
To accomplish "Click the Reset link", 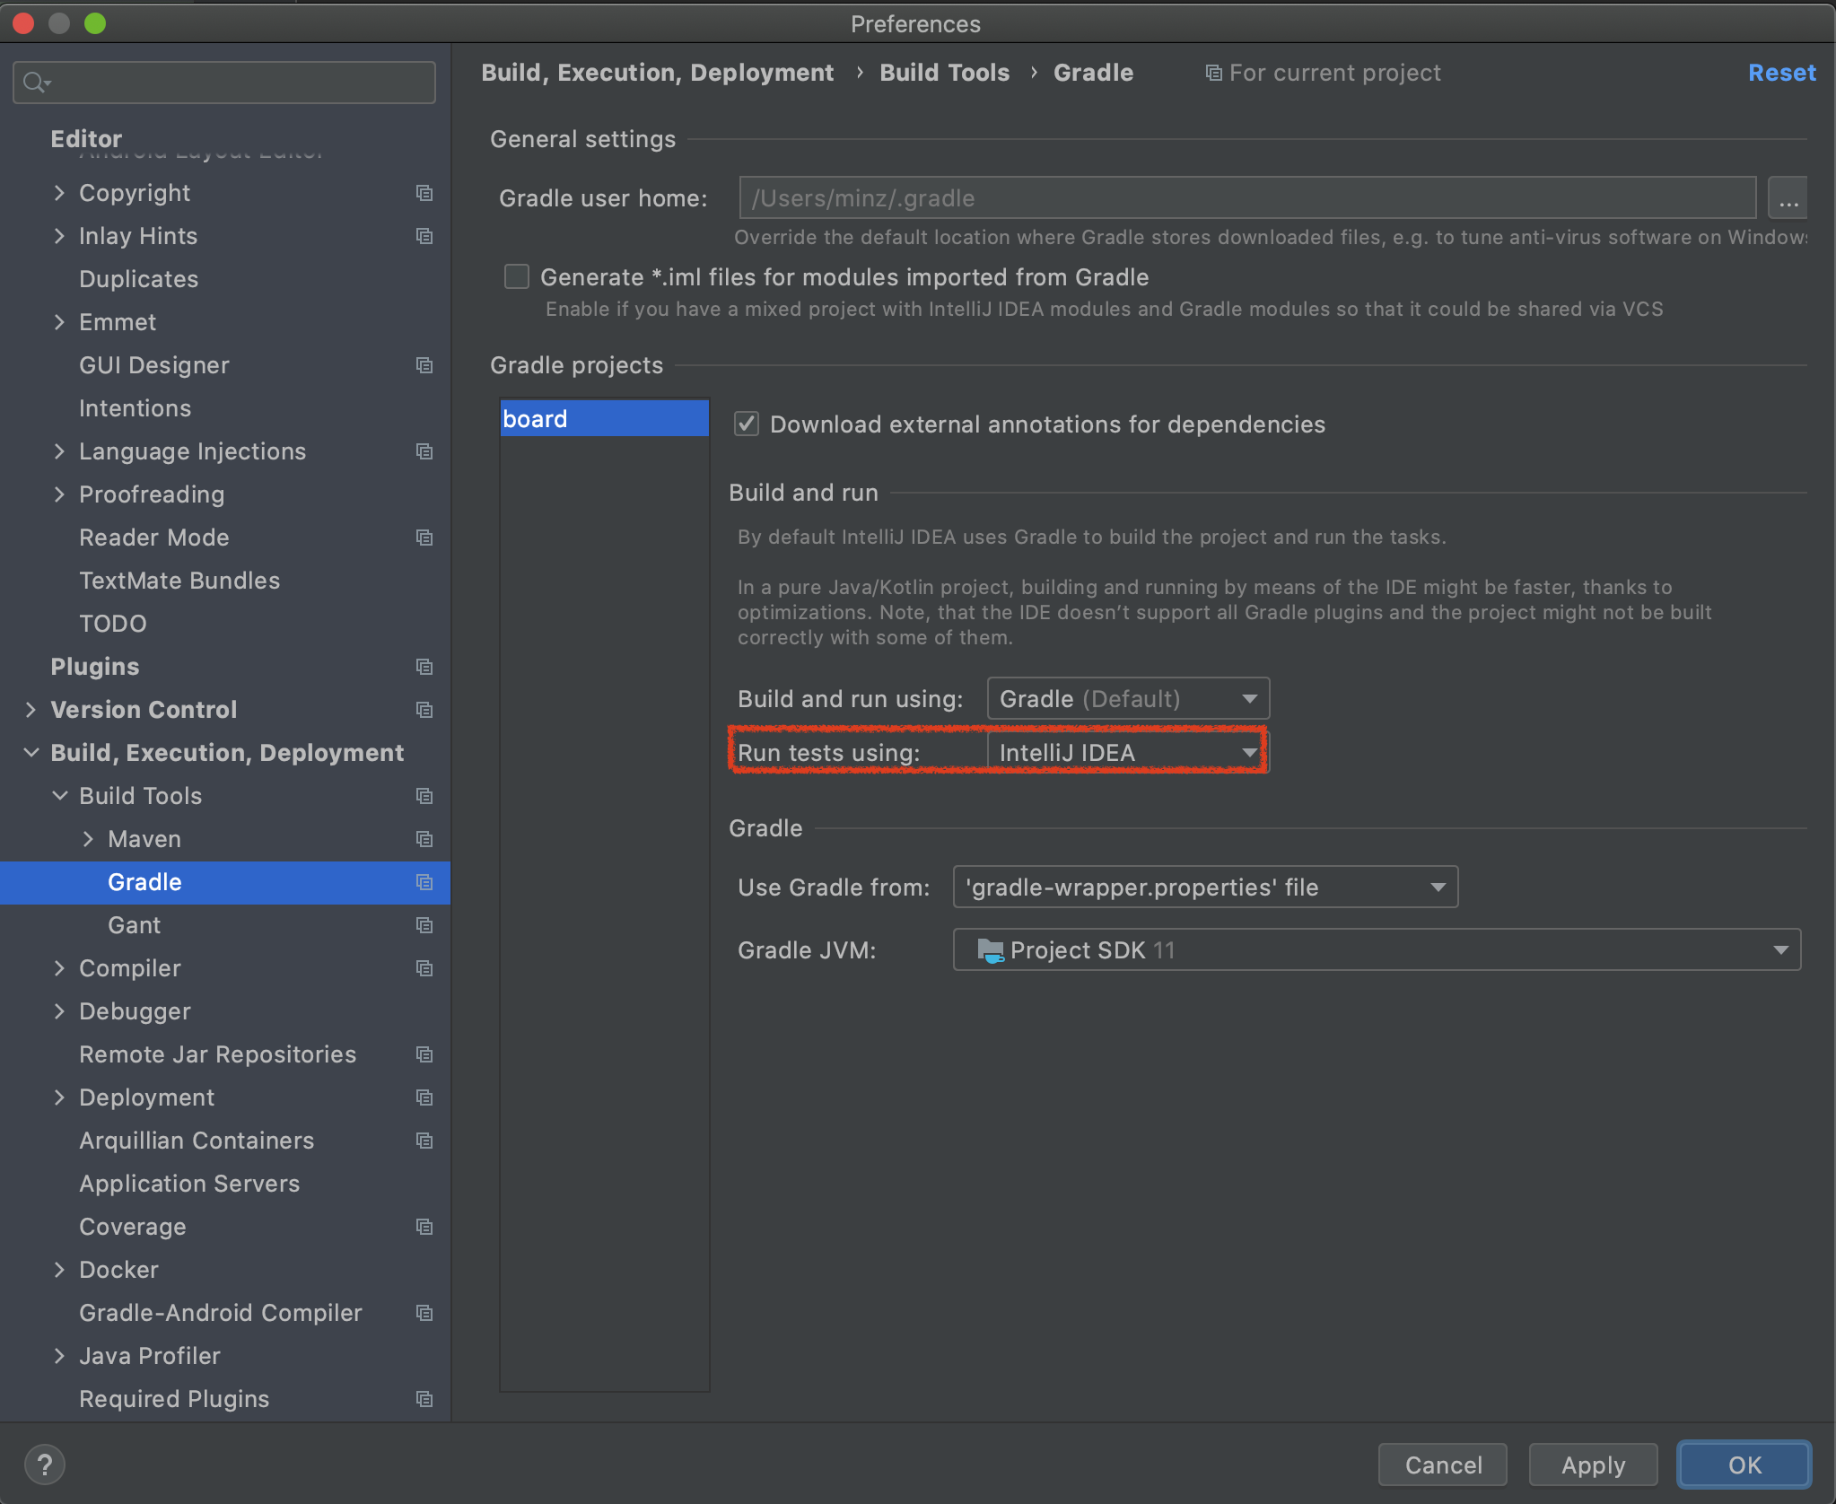I will [x=1781, y=73].
